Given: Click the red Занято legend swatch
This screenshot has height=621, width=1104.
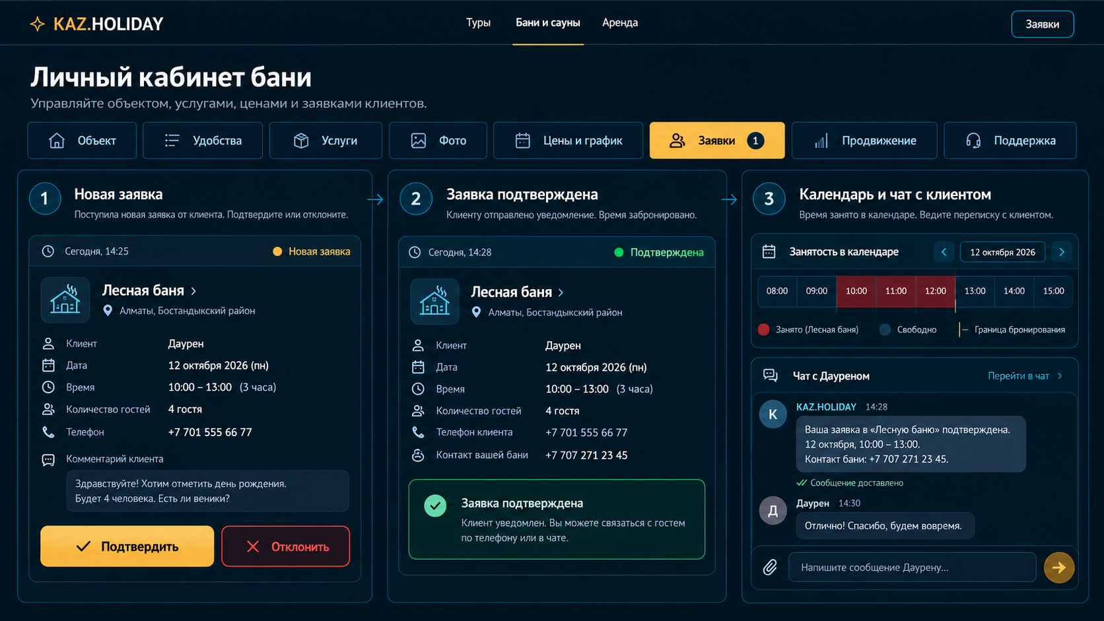Looking at the screenshot, I should tap(764, 329).
